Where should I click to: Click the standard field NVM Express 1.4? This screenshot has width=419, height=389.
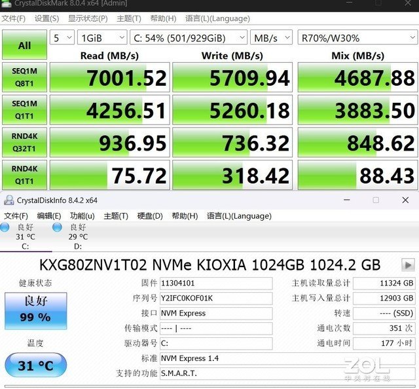click(287, 358)
